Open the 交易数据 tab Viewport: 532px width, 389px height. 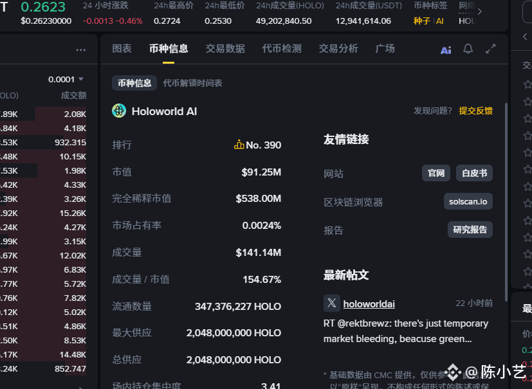(x=225, y=48)
